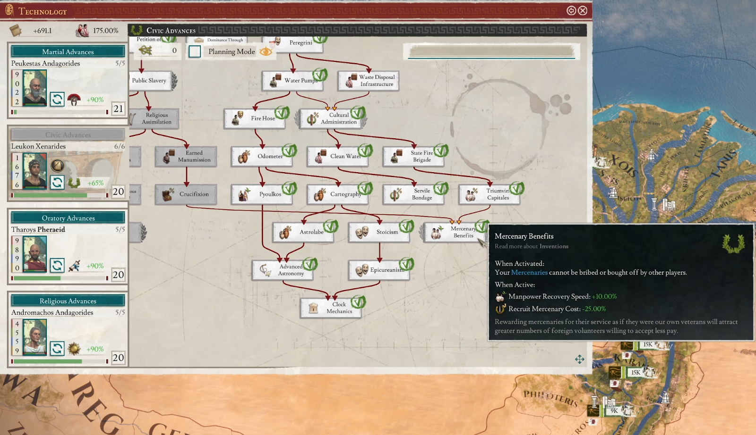Select the Stoicism invention
This screenshot has width=756, height=435.
[x=379, y=232]
